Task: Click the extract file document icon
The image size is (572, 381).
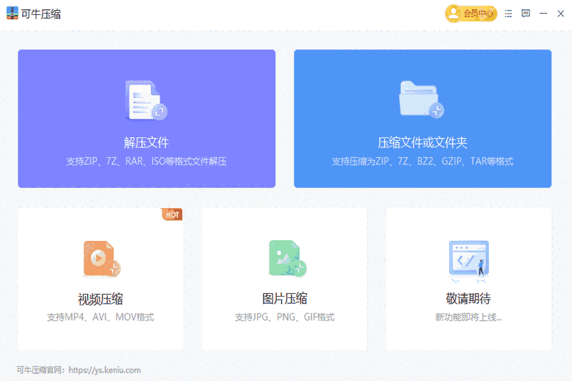Action: (x=147, y=100)
